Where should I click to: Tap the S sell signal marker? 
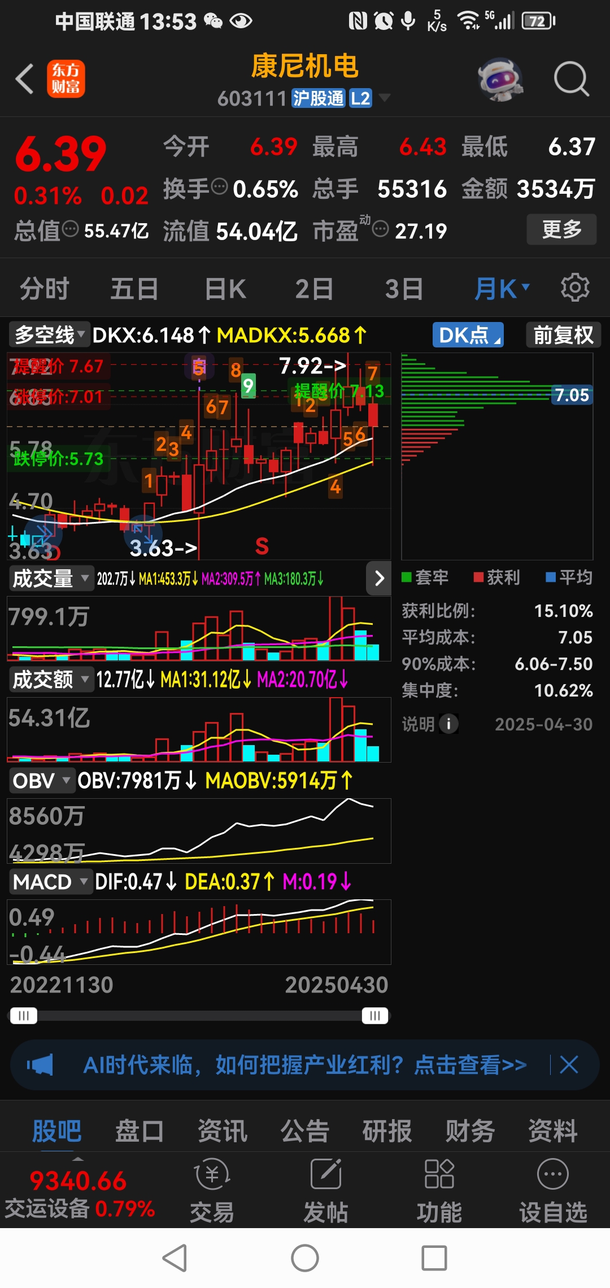(x=262, y=546)
